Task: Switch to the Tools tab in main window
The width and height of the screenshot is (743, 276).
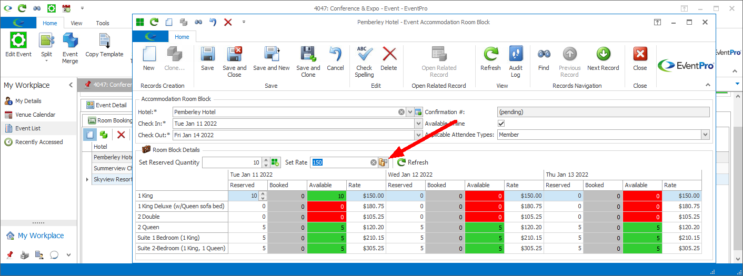Action: (x=103, y=23)
